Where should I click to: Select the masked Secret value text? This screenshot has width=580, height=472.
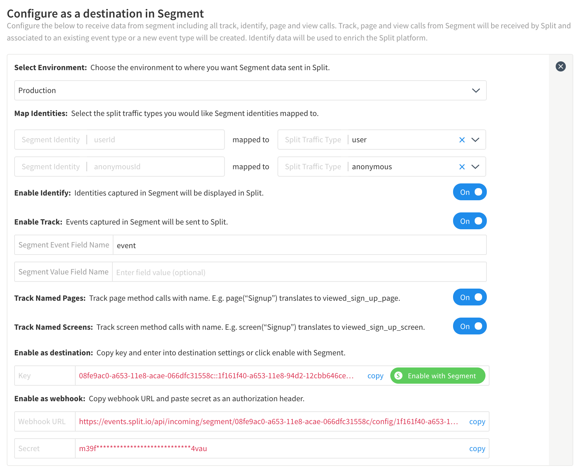143,449
